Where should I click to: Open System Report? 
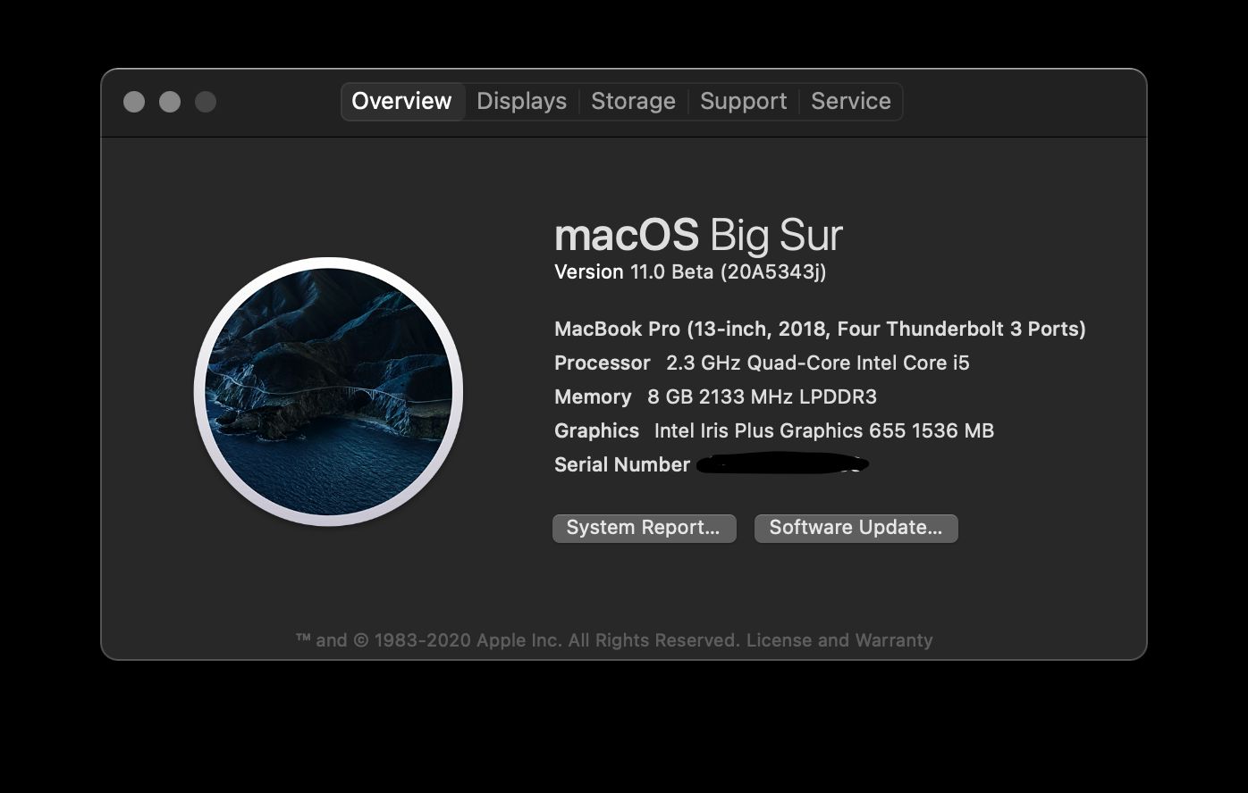click(x=644, y=528)
